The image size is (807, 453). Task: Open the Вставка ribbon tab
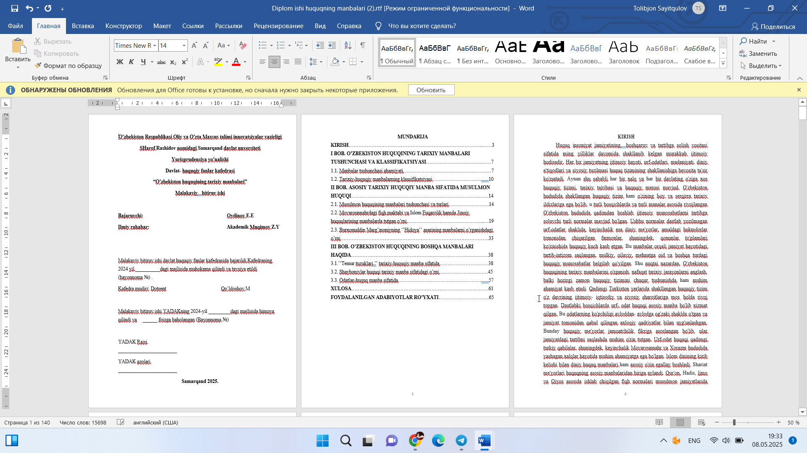click(x=83, y=26)
